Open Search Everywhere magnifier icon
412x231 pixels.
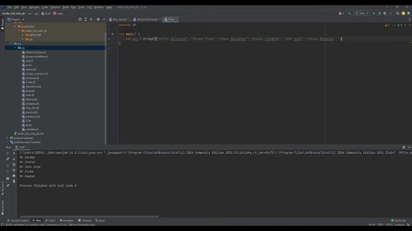(x=398, y=13)
